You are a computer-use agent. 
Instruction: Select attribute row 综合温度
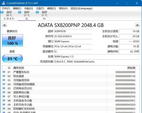[x=69, y=76]
